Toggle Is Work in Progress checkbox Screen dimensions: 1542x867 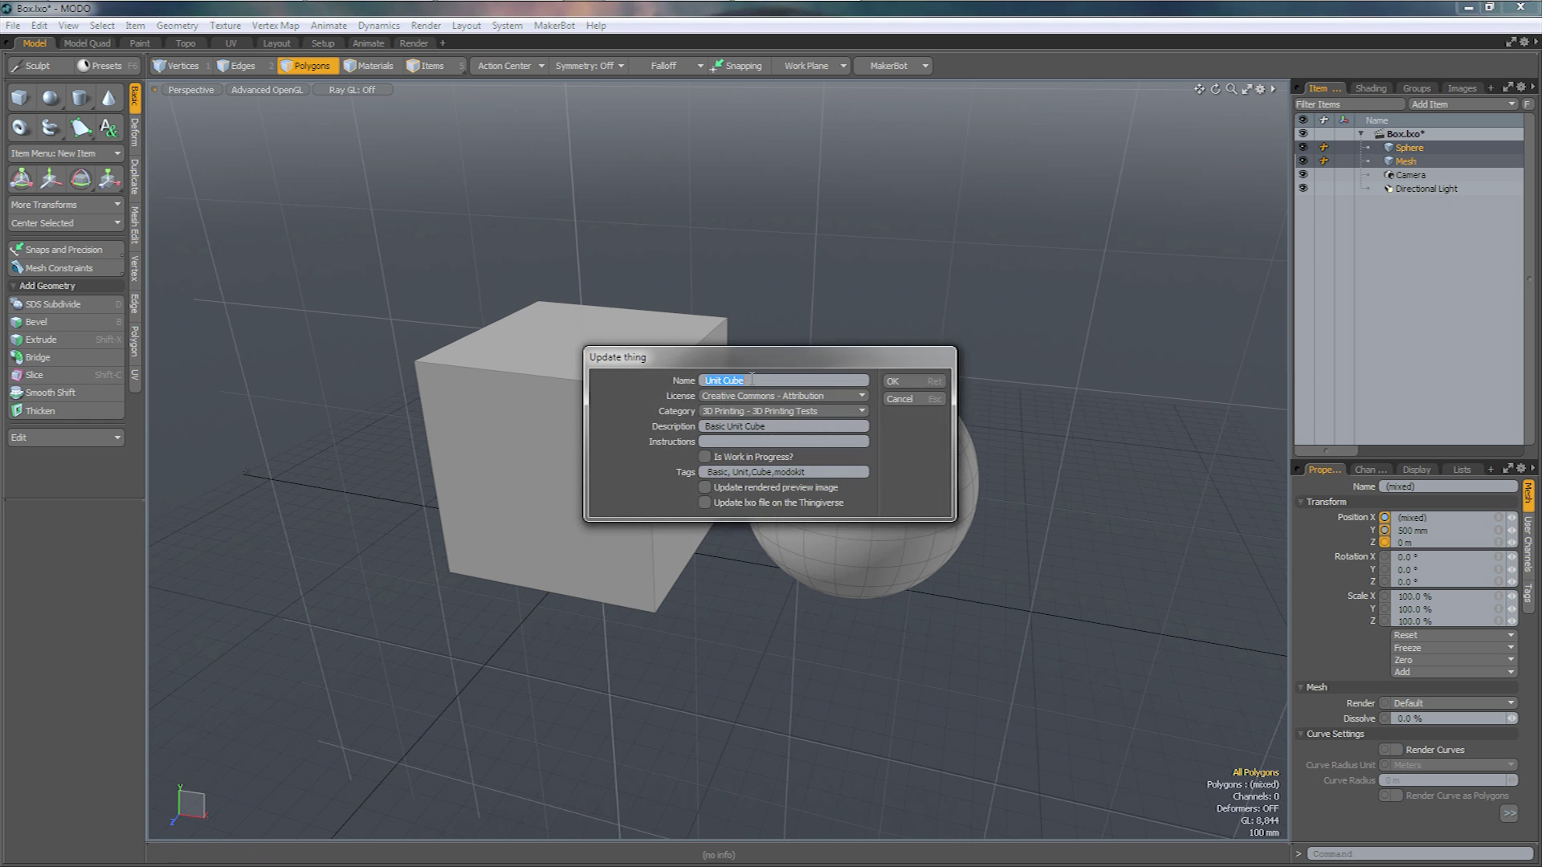coord(704,456)
